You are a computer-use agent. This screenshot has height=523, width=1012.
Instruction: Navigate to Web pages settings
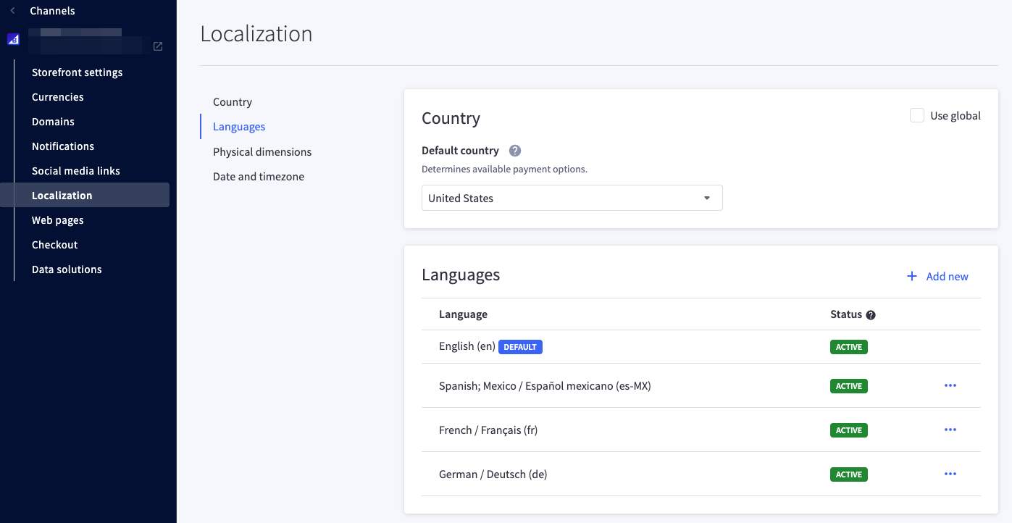57,220
